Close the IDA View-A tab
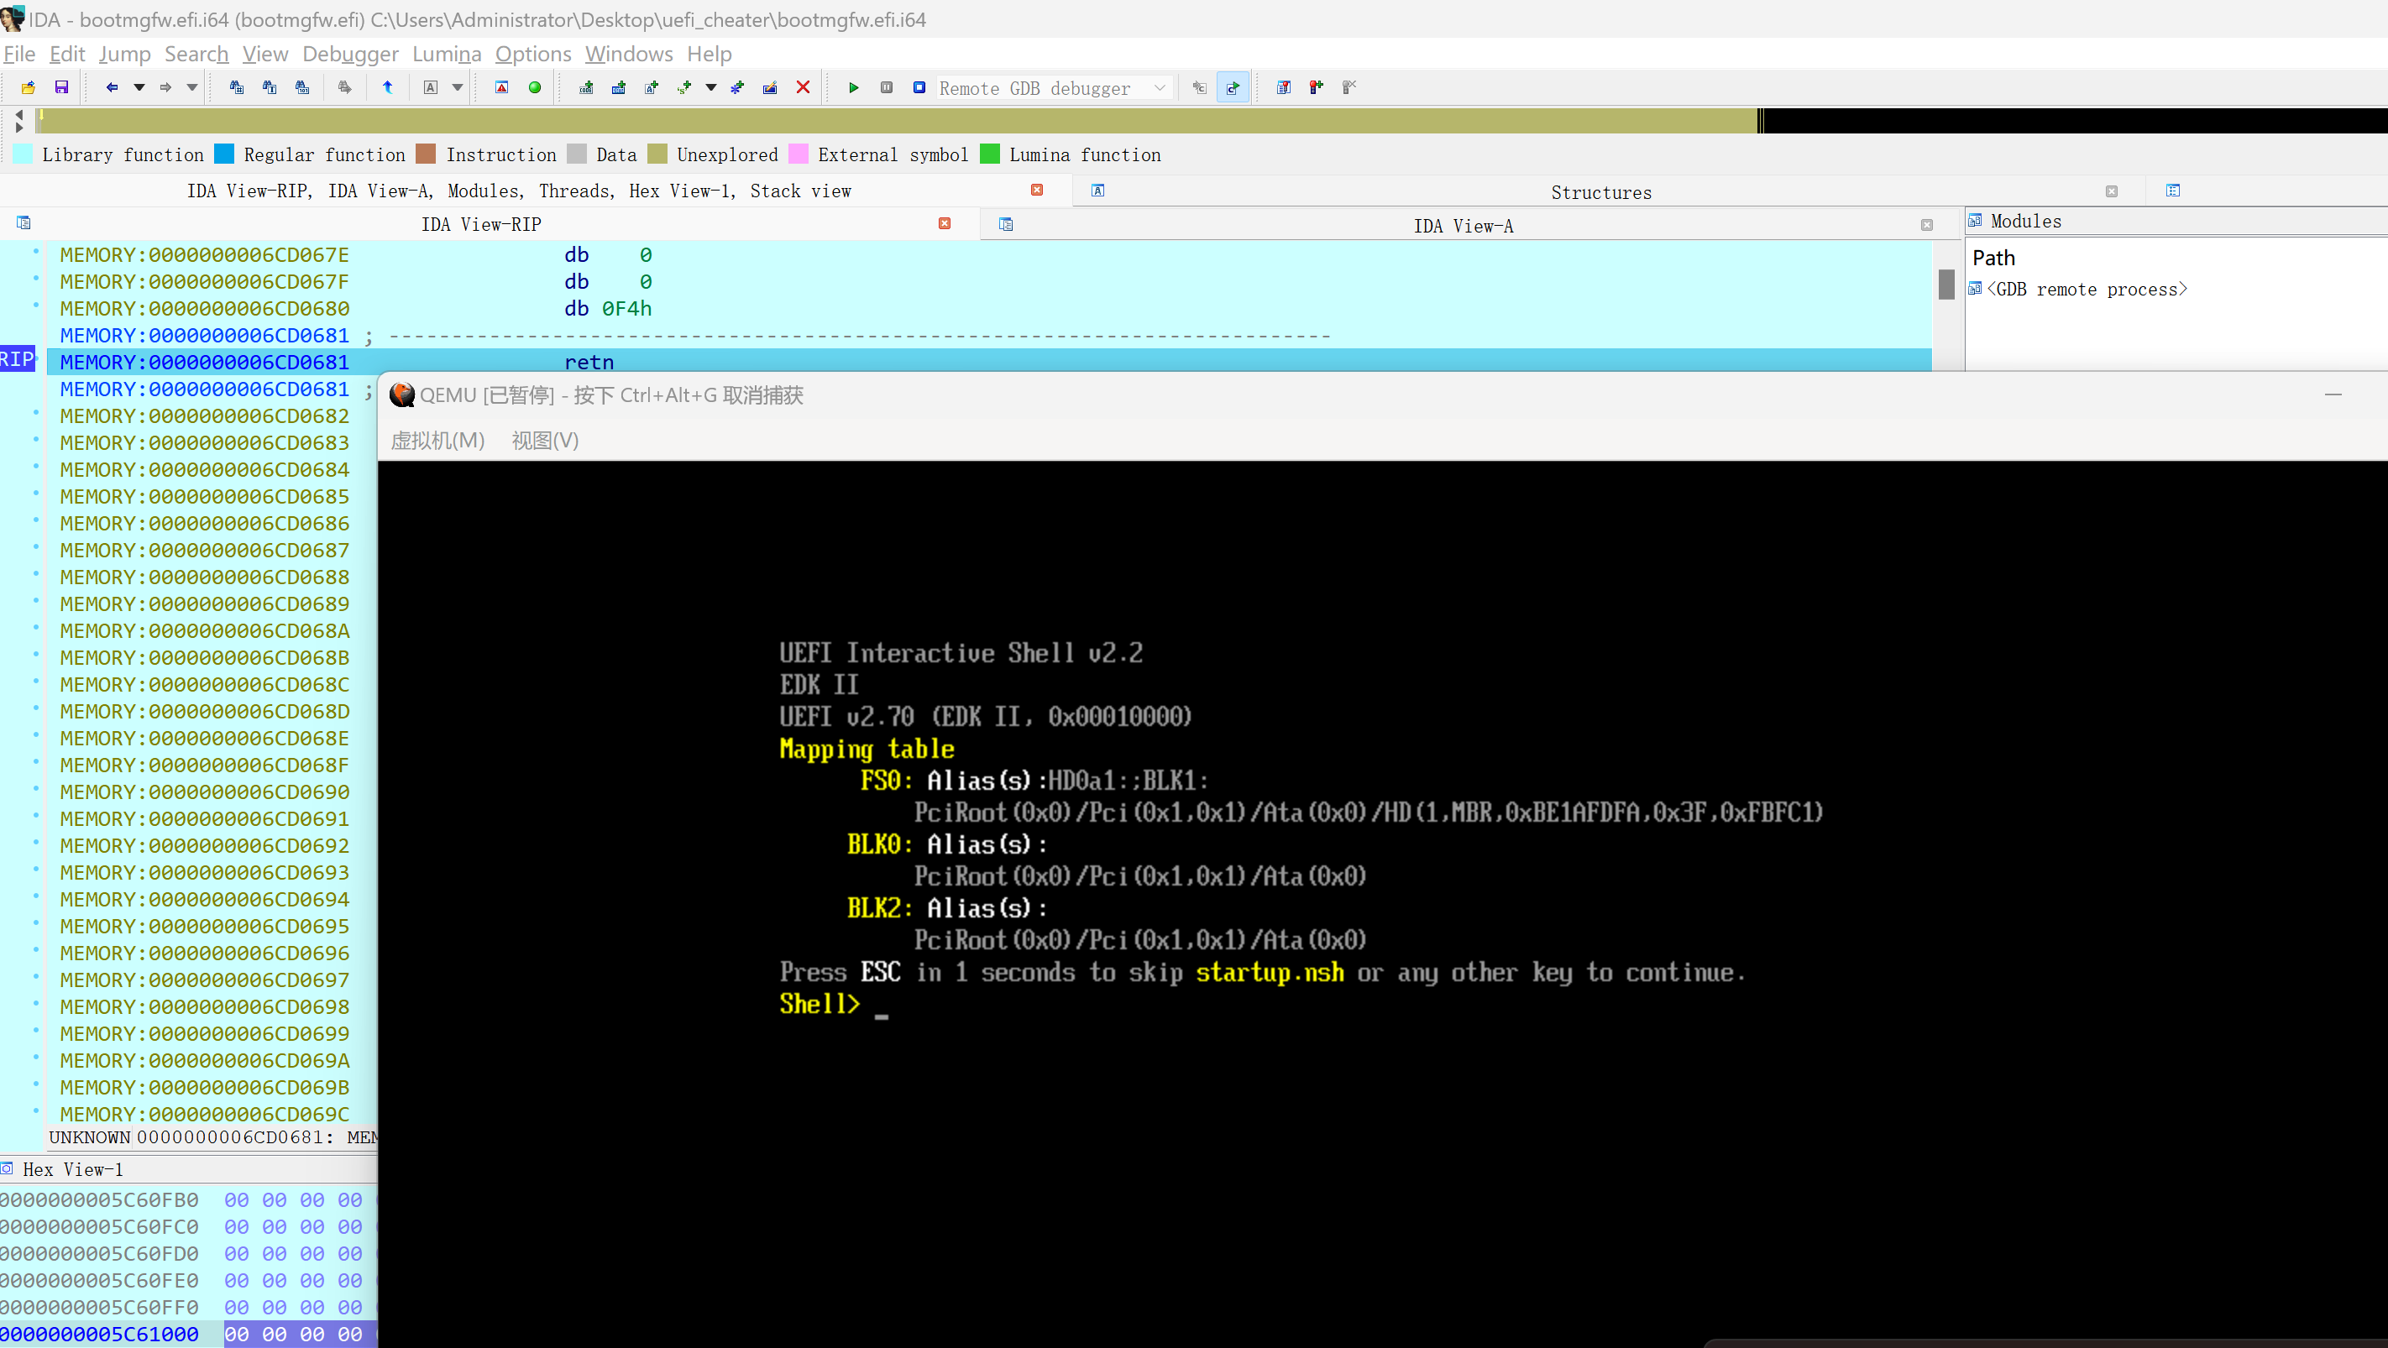 [x=1927, y=225]
